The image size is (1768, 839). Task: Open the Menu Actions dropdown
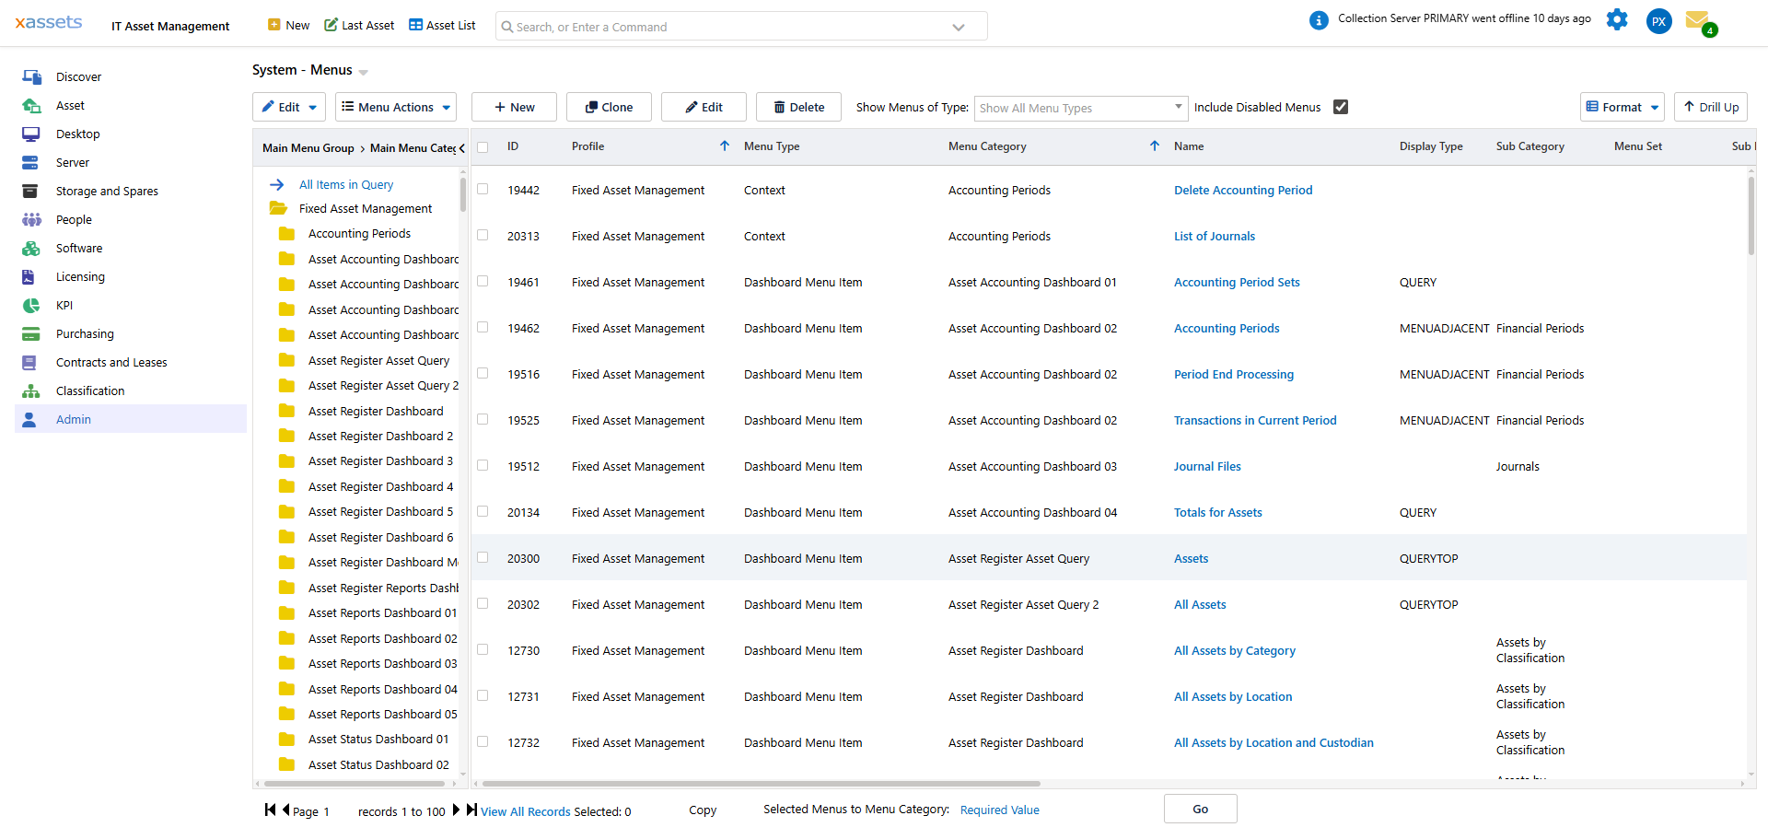pyautogui.click(x=395, y=107)
